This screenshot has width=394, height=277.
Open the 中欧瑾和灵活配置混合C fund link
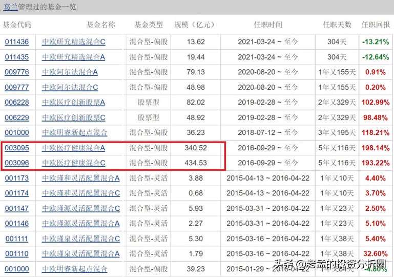(x=81, y=193)
